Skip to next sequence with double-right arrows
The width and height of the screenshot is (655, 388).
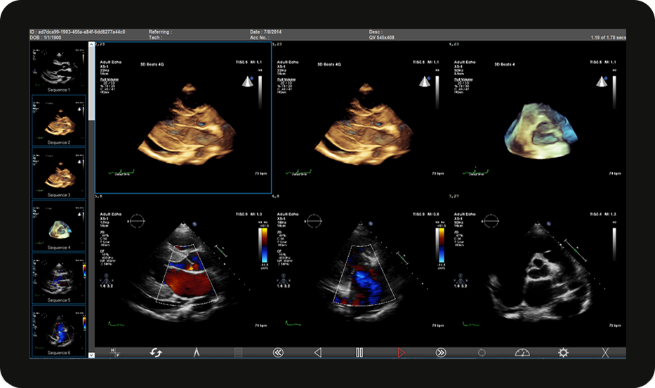click(x=441, y=352)
